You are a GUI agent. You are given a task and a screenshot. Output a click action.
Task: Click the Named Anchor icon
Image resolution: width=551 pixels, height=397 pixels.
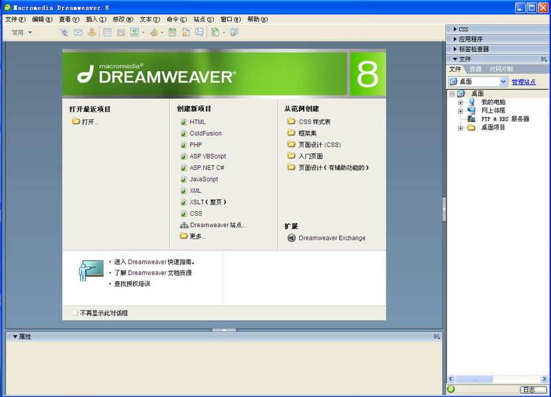point(90,32)
